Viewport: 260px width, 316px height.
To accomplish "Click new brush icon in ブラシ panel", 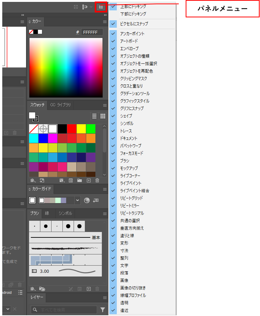I will tap(89, 289).
